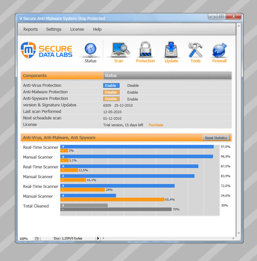The width and height of the screenshot is (257, 261).
Task: Click 'version & Signature Updates' row label
Action: point(50,105)
